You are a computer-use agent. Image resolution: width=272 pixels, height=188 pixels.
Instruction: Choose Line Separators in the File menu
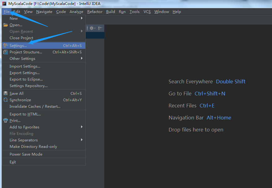(44, 140)
